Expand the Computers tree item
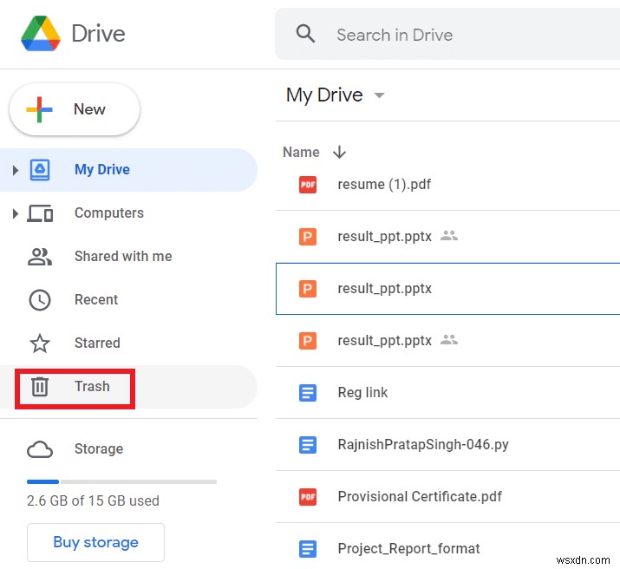Image resolution: width=620 pixels, height=569 pixels. click(15, 213)
